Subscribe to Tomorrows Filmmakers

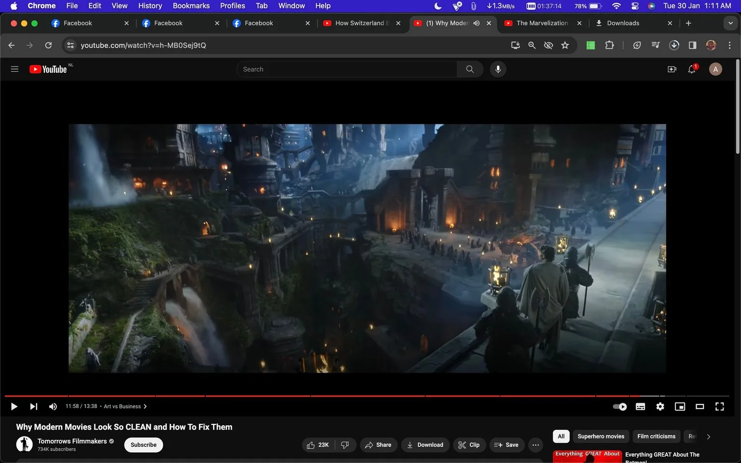[x=143, y=445]
